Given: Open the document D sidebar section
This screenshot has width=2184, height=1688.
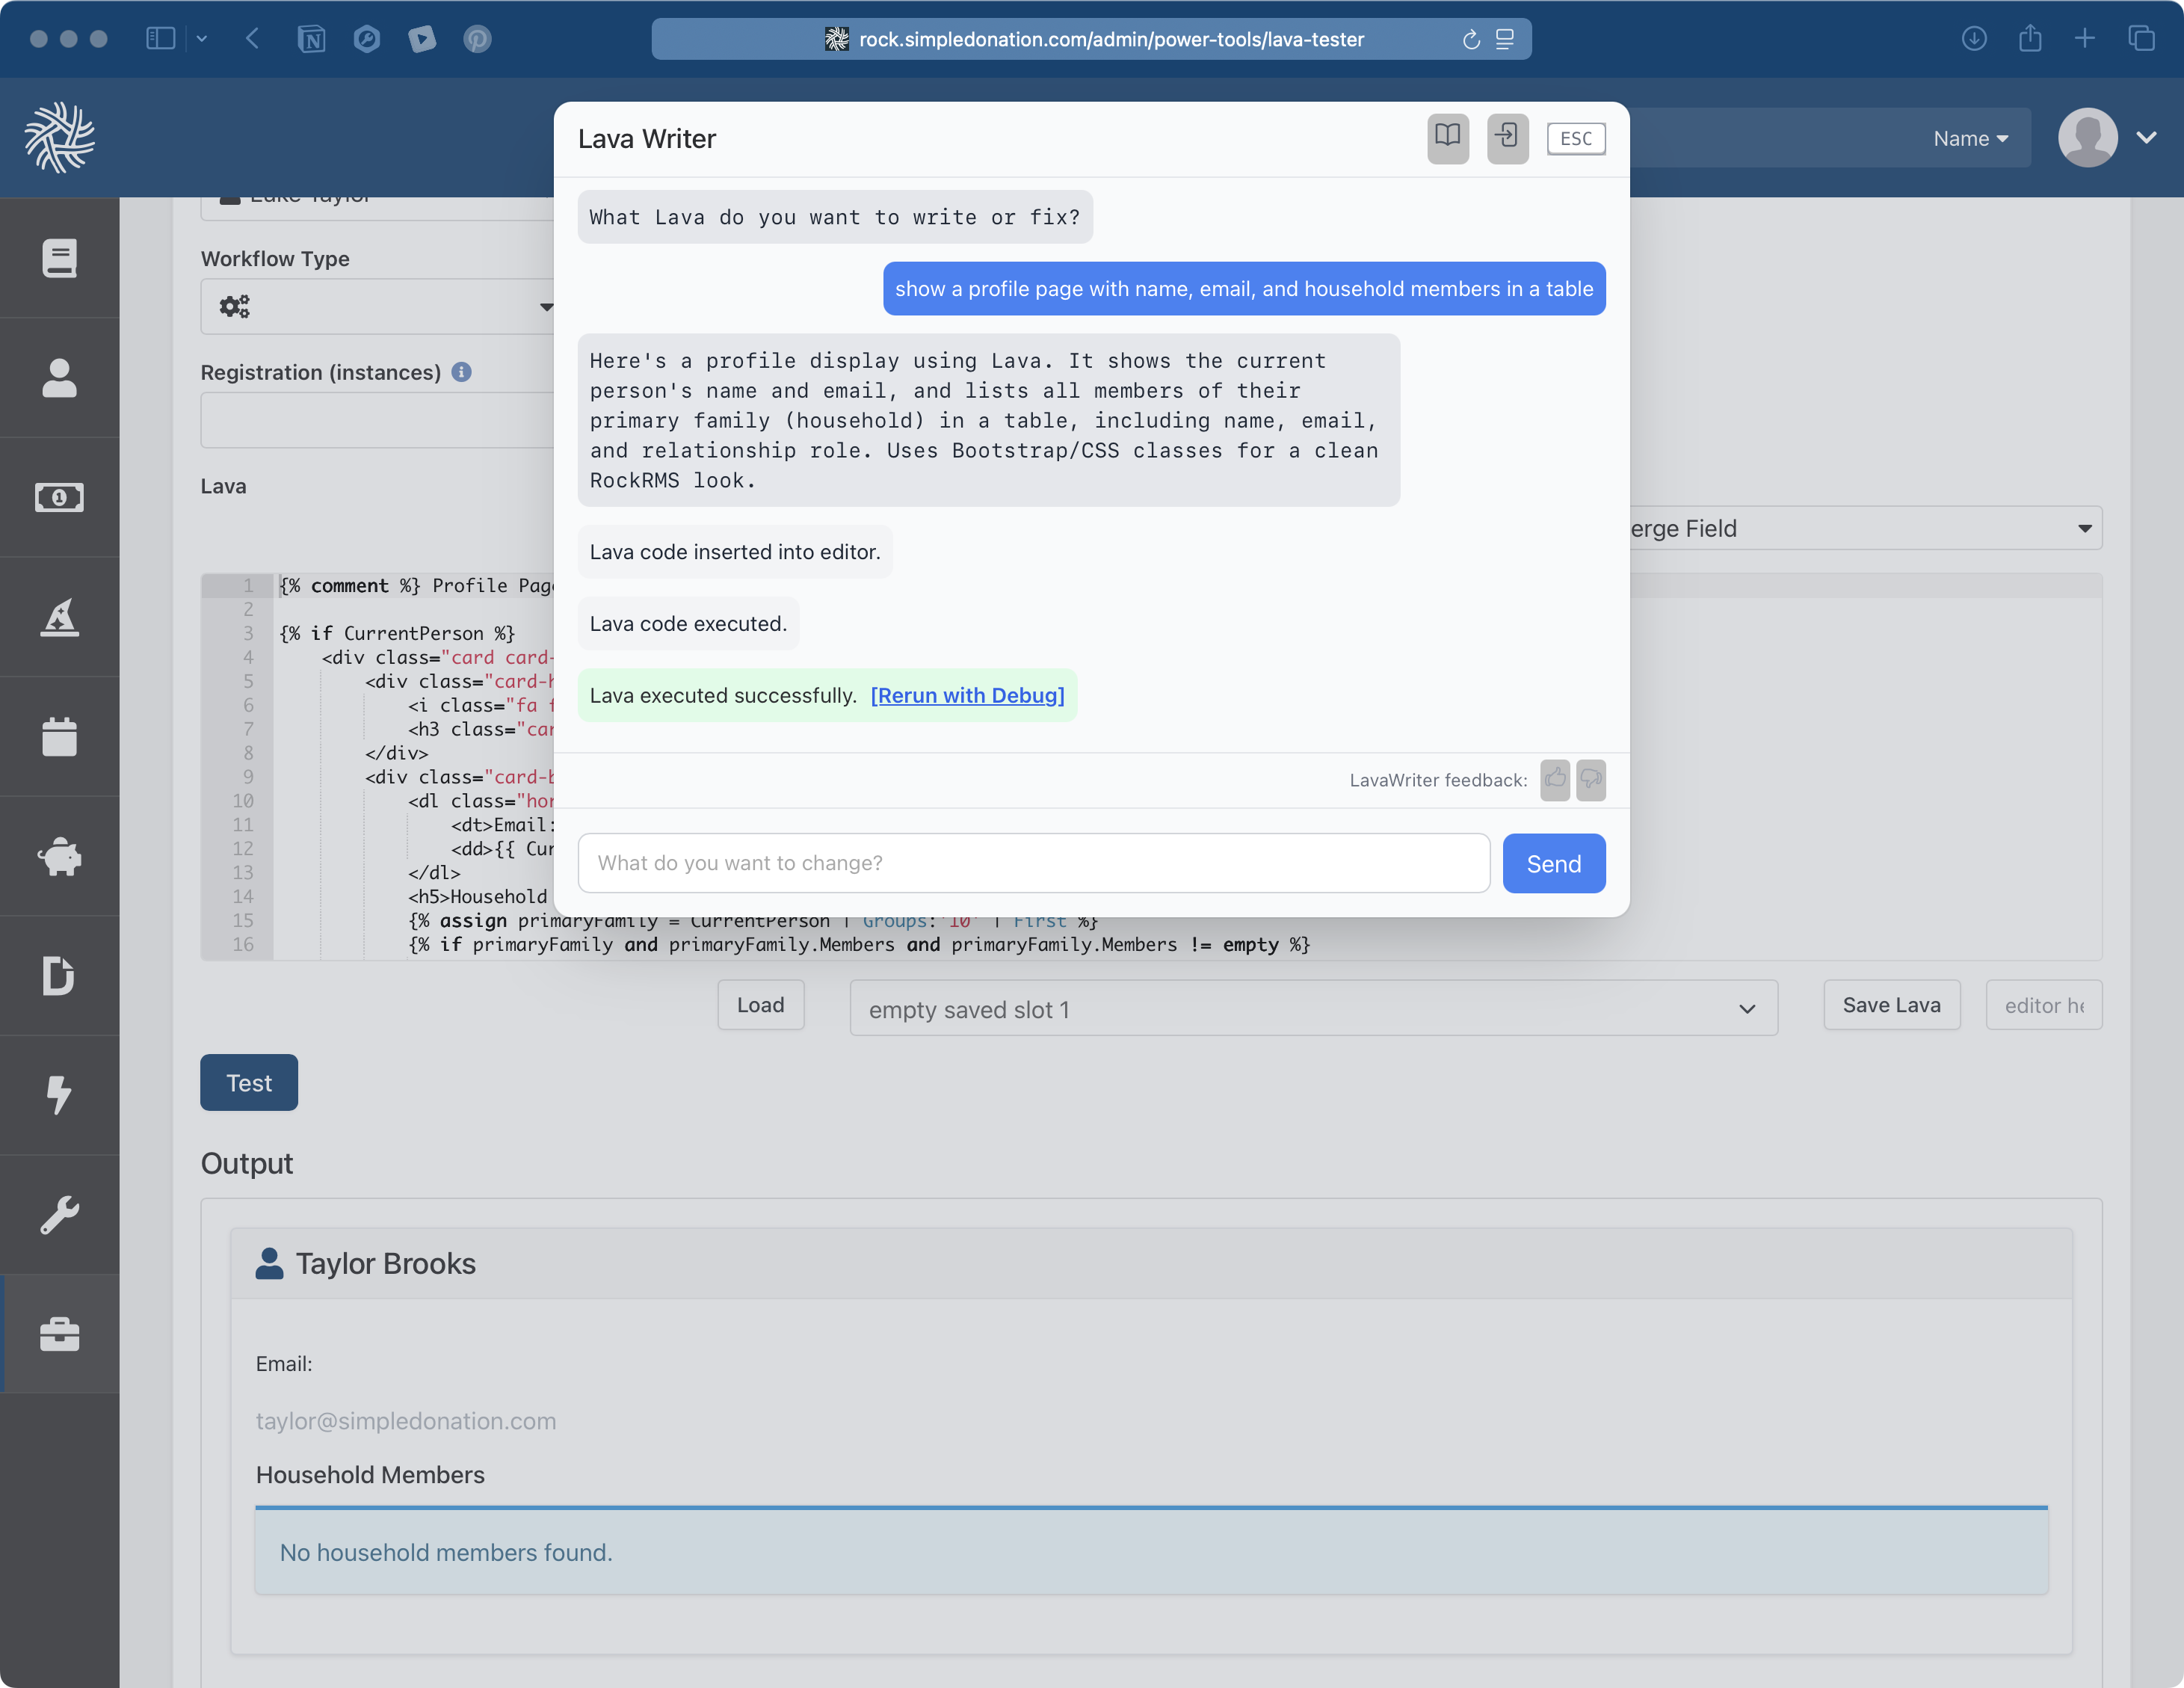Looking at the screenshot, I should point(60,976).
